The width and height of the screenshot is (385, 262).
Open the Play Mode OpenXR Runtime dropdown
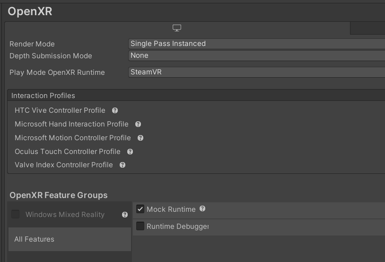pyautogui.click(x=256, y=72)
